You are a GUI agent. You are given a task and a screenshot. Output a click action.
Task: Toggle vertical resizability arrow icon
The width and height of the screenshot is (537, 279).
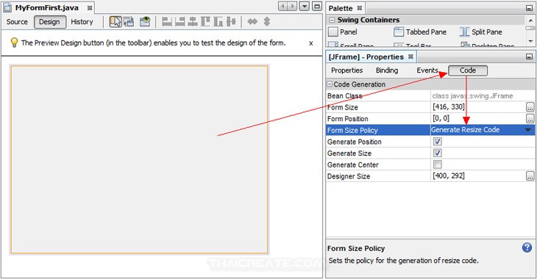click(x=267, y=22)
